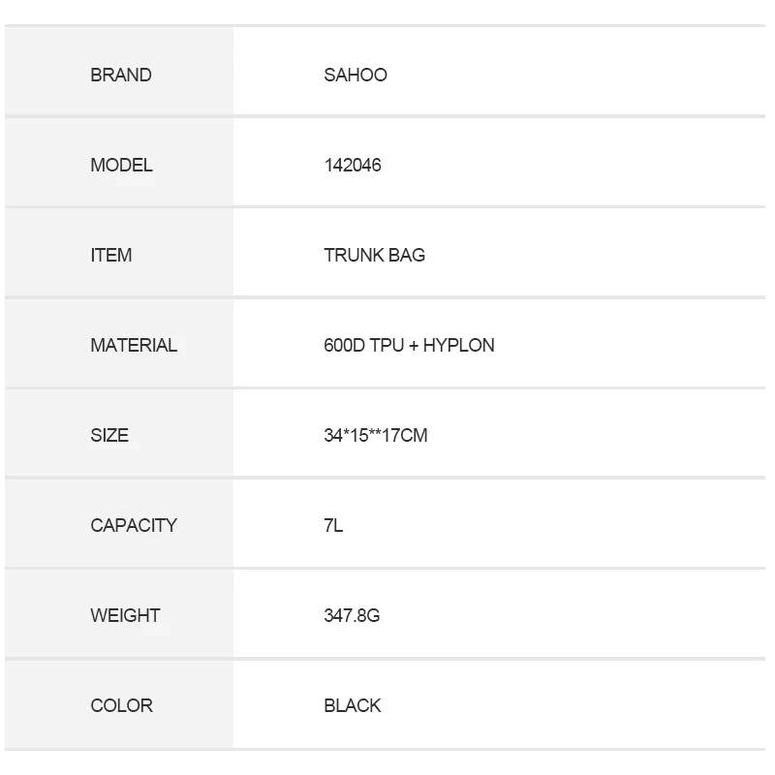Click the plus sign in material value
This screenshot has width=775, height=775.
click(414, 346)
